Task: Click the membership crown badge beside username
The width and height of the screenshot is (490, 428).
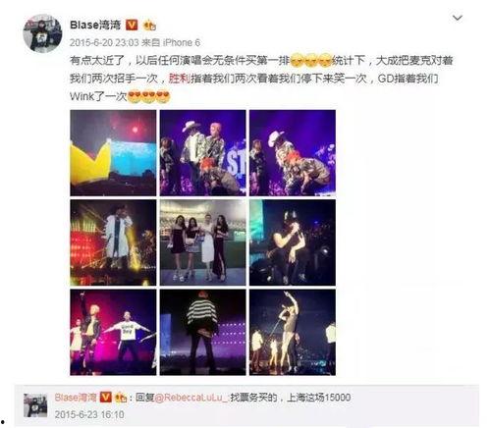Action: point(149,26)
